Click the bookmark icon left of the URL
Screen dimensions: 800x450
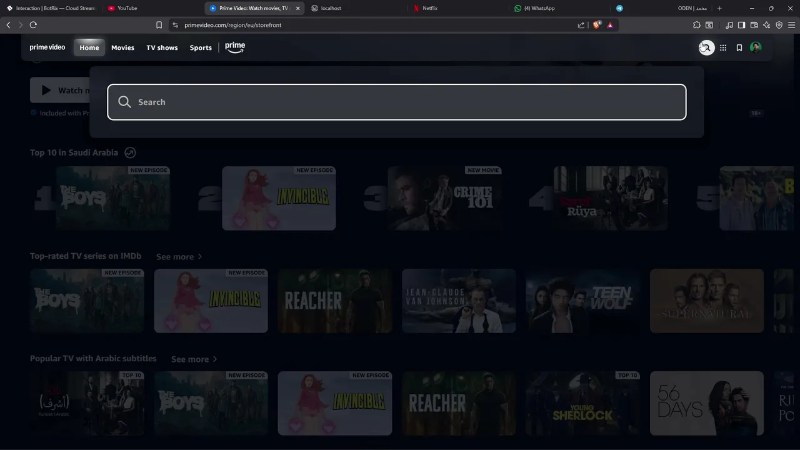click(159, 25)
